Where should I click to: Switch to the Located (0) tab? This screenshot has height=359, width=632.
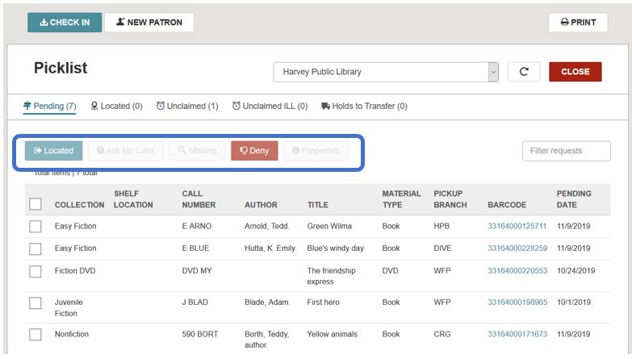click(116, 106)
